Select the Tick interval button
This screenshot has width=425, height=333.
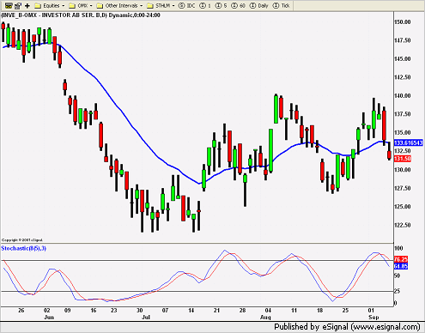click(x=281, y=5)
